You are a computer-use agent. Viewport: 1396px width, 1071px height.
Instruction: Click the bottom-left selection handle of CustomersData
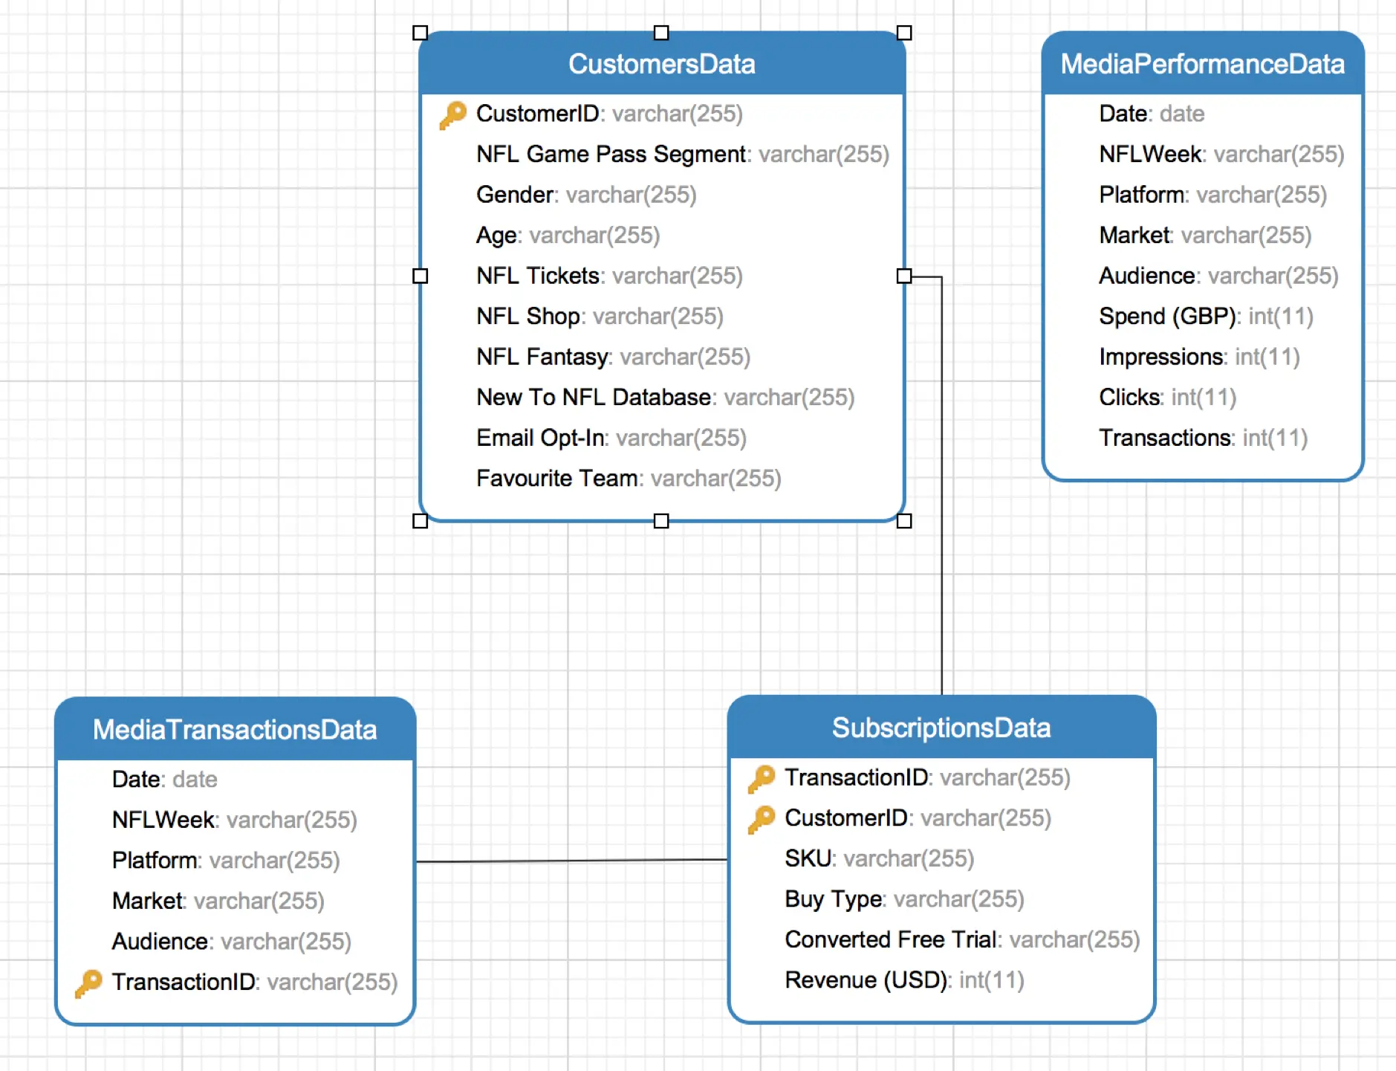tap(421, 521)
